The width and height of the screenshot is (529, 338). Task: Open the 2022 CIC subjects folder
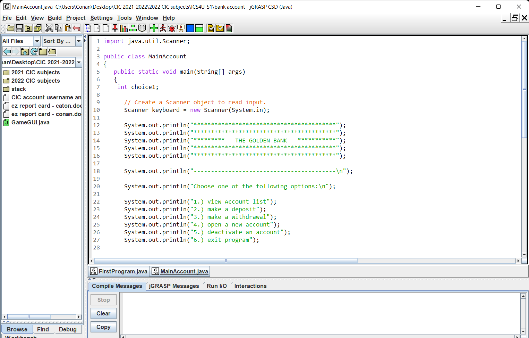32,81
